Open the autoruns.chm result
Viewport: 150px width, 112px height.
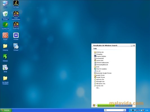[99, 79]
